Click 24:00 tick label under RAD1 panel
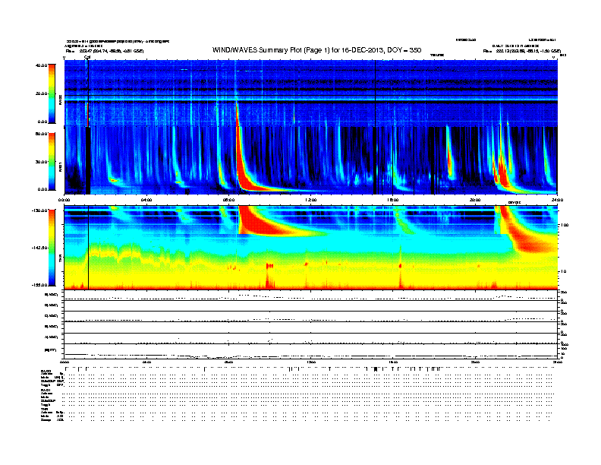 [557, 200]
